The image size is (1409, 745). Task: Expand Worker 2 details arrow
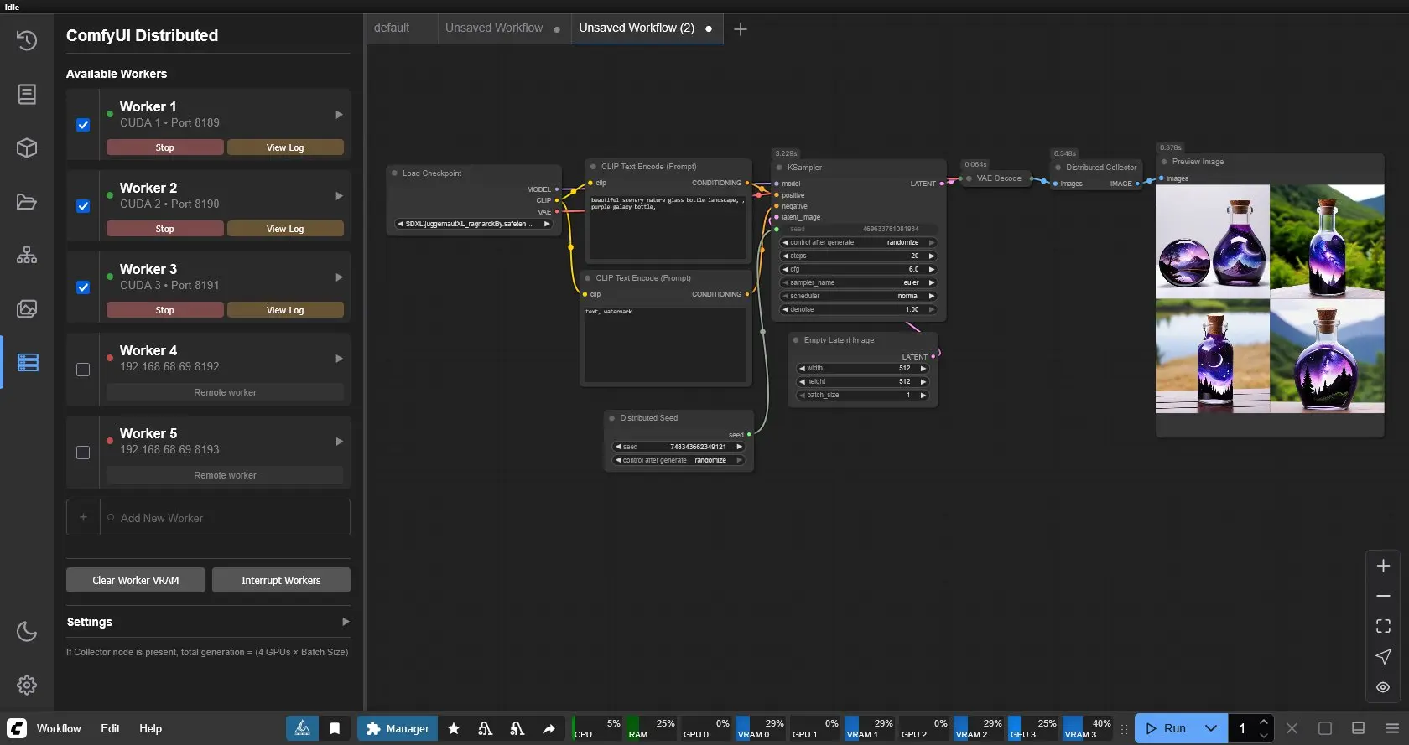(339, 196)
